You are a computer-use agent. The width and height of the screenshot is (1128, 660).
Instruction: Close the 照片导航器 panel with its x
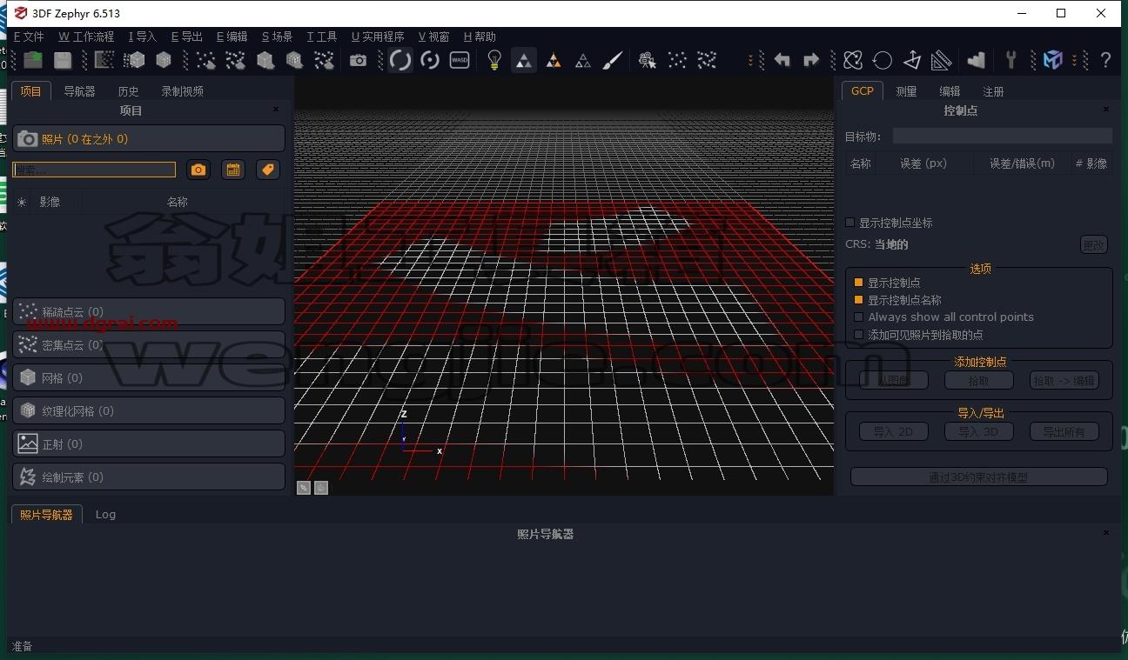pos(1106,533)
